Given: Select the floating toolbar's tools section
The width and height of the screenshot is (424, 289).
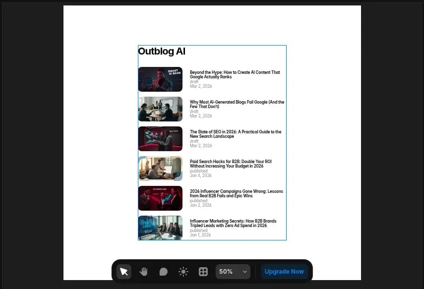Looking at the screenshot, I should click(x=163, y=271).
